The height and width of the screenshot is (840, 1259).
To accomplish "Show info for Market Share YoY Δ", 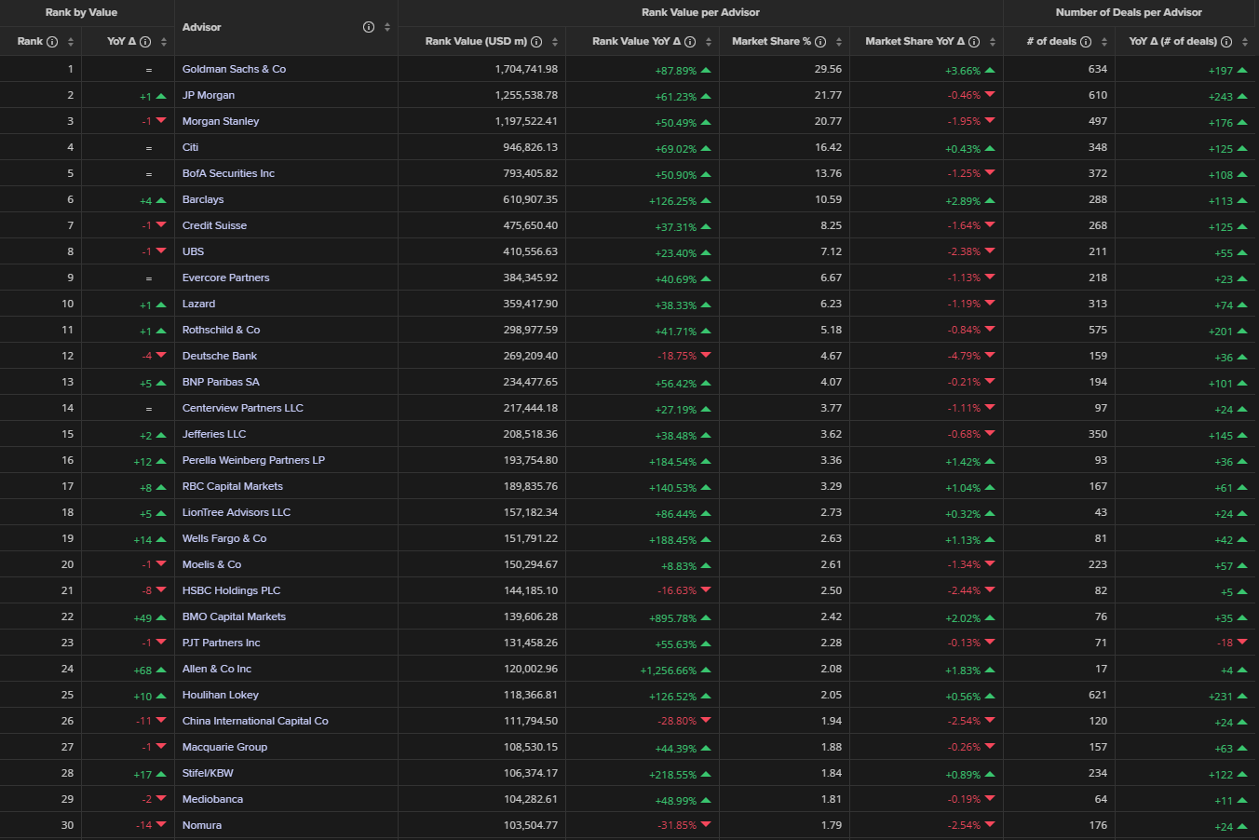I will [x=974, y=42].
